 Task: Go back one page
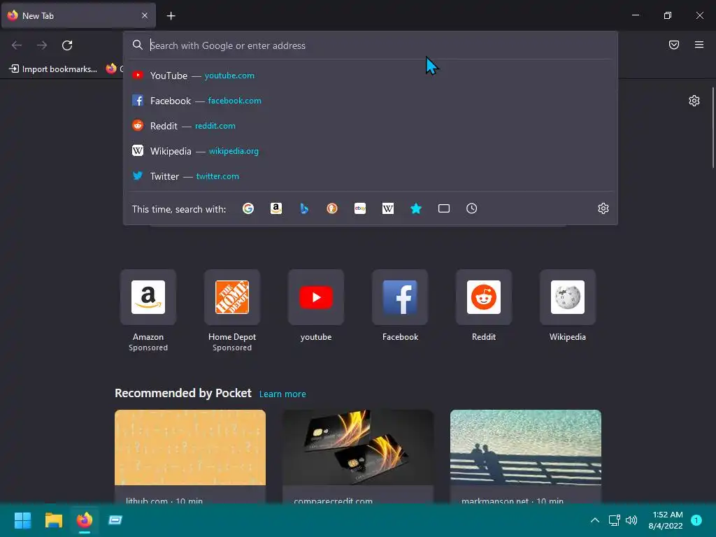click(x=17, y=45)
